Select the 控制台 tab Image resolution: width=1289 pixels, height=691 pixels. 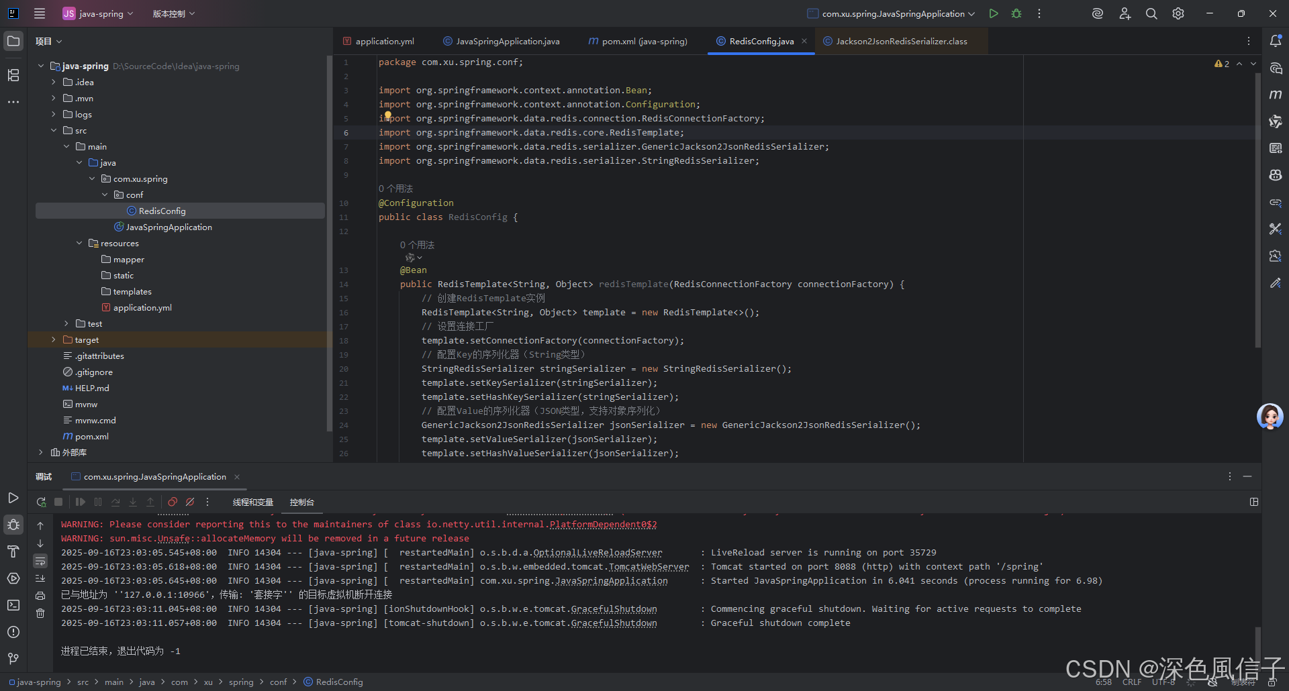point(302,502)
